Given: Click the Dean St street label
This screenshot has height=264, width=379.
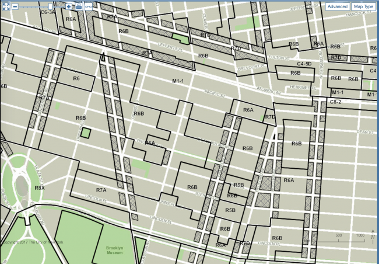Looking at the screenshot, I should click(365, 132).
